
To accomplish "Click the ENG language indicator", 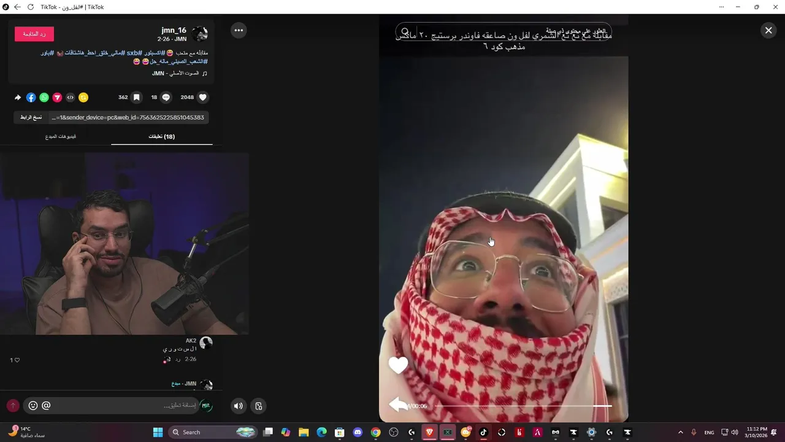I will [709, 432].
